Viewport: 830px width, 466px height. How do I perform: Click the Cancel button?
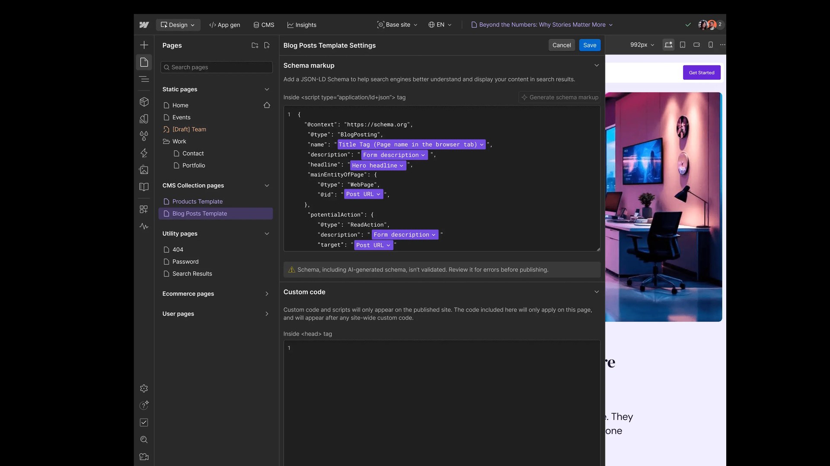coord(562,45)
